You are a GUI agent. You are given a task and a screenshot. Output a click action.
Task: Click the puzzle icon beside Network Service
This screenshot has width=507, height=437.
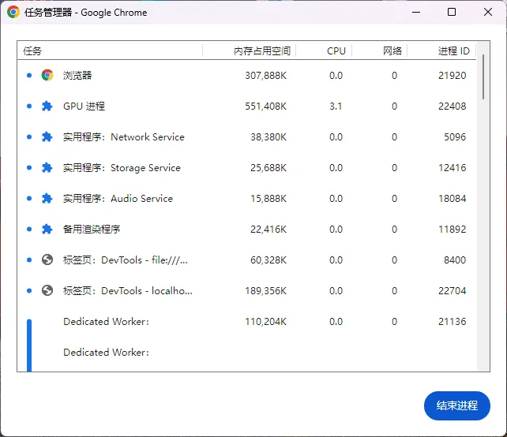(x=47, y=137)
